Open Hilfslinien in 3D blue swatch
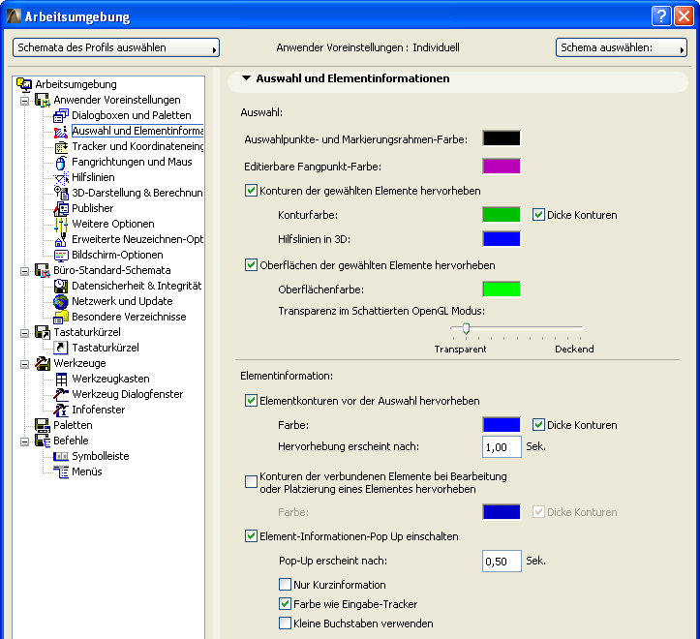700x639 pixels. pos(502,239)
